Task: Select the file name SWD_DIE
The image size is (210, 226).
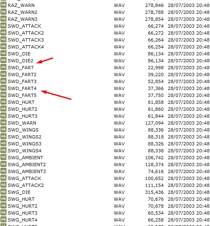Action: pyautogui.click(x=19, y=54)
